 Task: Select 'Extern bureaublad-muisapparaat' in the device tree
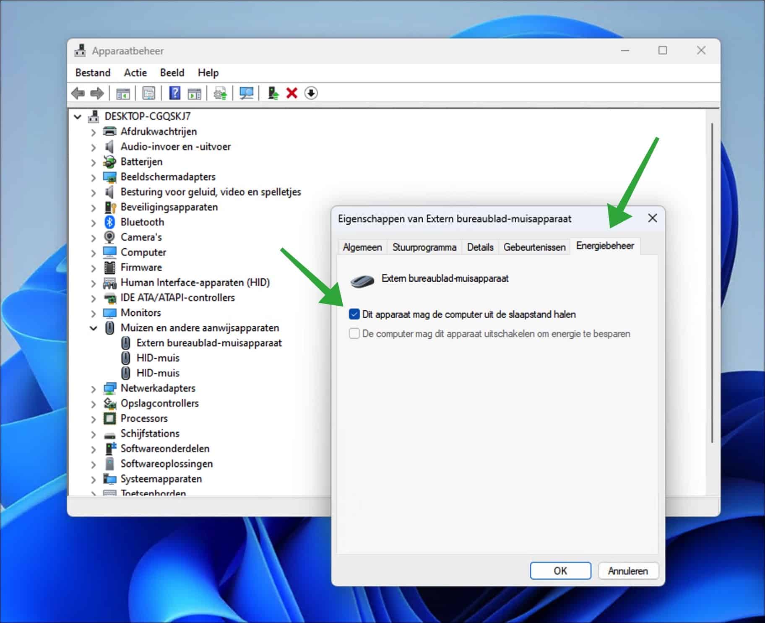coord(209,343)
